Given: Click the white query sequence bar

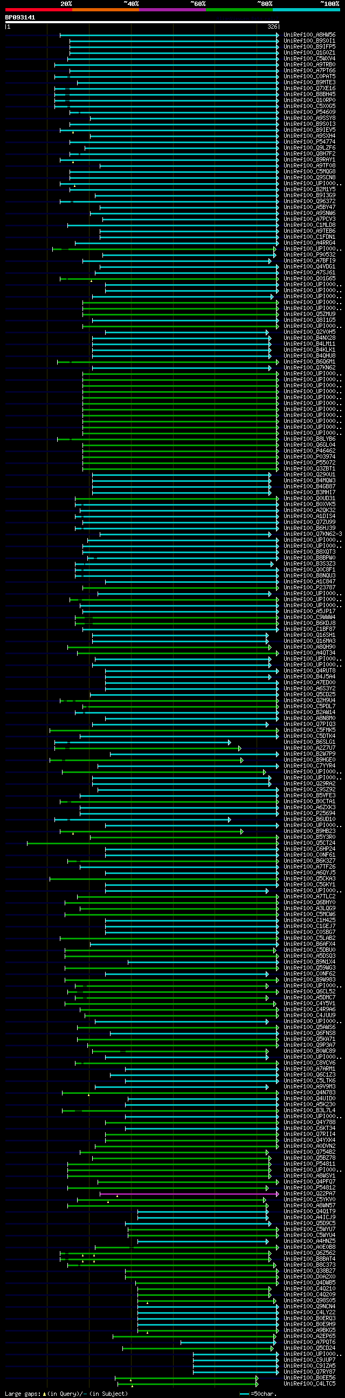Looking at the screenshot, I should [x=142, y=22].
